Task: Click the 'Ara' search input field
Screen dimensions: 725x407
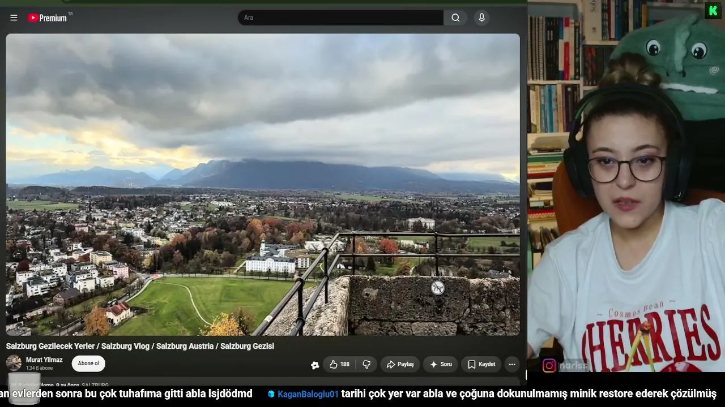Action: coord(341,18)
